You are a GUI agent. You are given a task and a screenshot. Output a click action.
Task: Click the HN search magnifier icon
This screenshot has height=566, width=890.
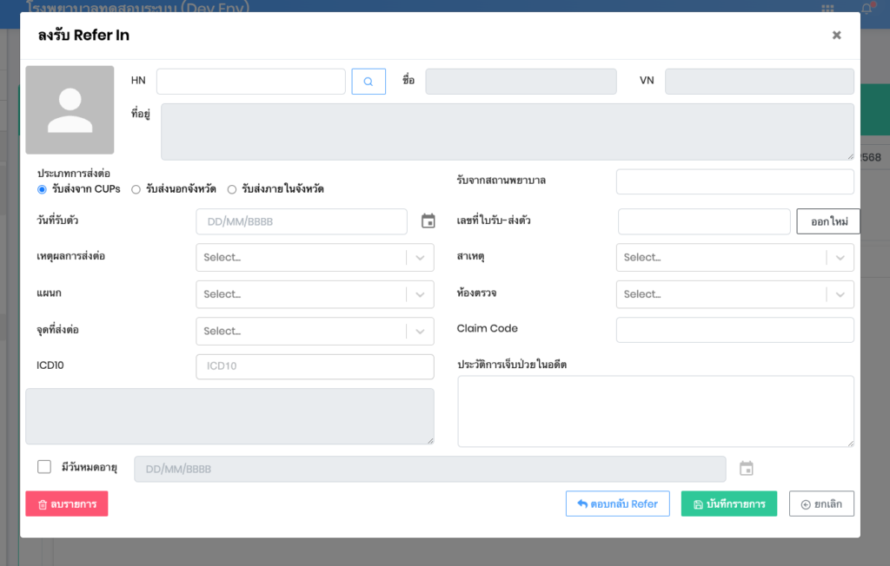(x=369, y=82)
